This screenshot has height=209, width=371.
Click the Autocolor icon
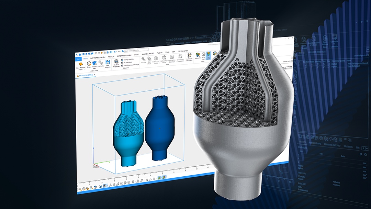point(198,55)
